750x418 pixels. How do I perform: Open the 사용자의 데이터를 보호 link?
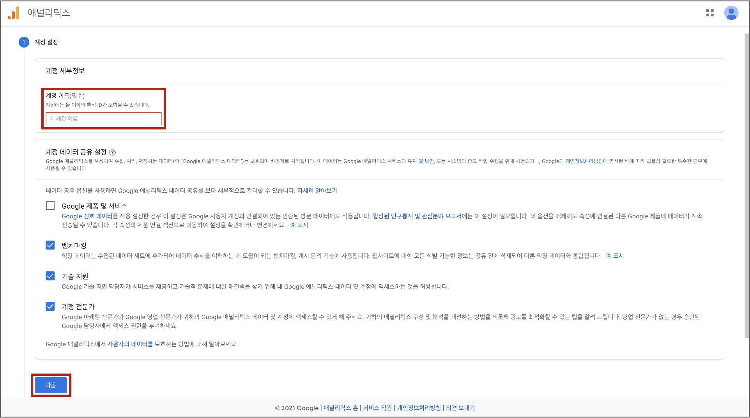pos(136,344)
